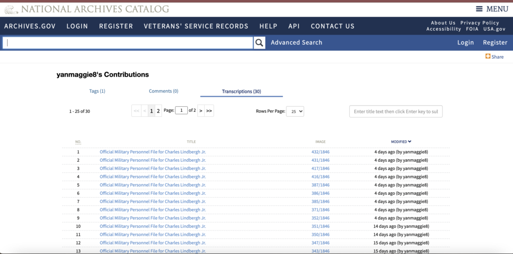The width and height of the screenshot is (513, 254).
Task: Switch to the Tags (1) tab
Action: coord(97,91)
